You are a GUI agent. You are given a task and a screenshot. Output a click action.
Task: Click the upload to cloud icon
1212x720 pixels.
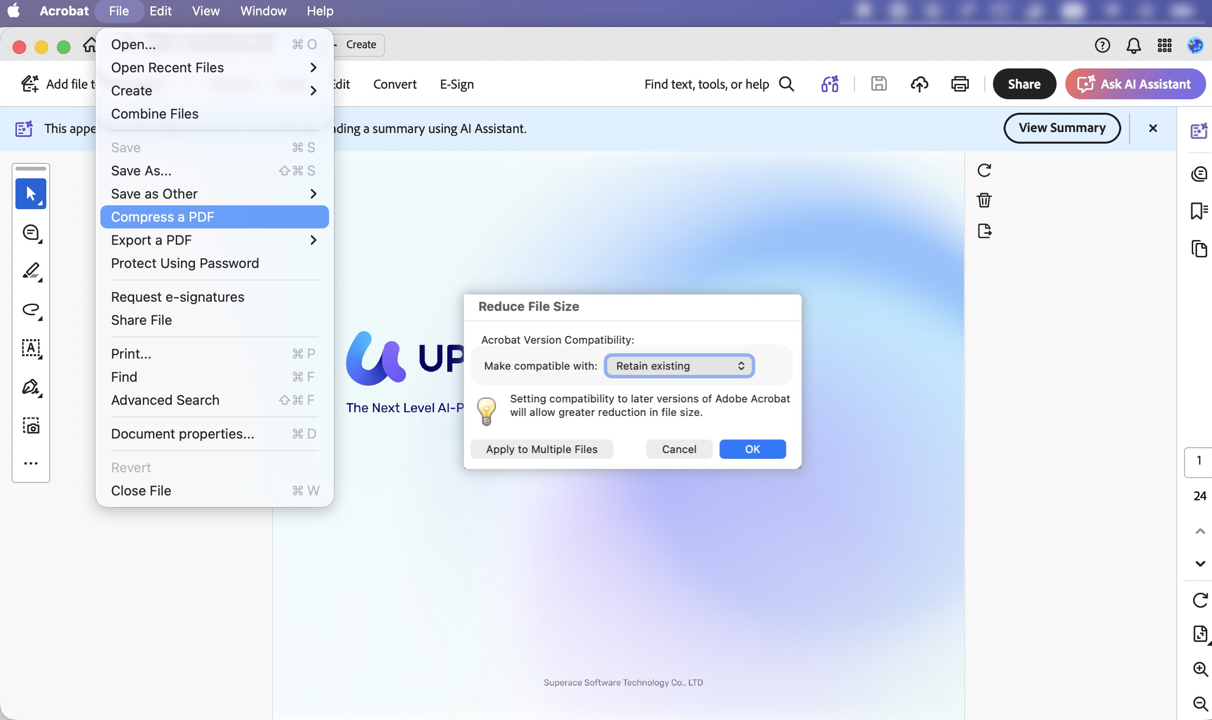(x=919, y=84)
